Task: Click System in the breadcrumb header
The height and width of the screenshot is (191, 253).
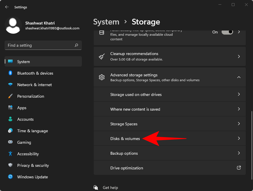Action: (x=106, y=22)
